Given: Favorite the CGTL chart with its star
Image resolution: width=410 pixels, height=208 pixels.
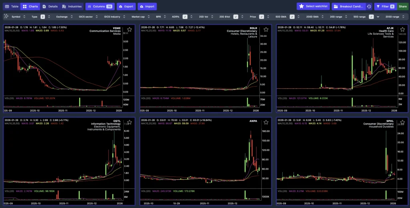Looking at the screenshot, I should [x=129, y=122].
